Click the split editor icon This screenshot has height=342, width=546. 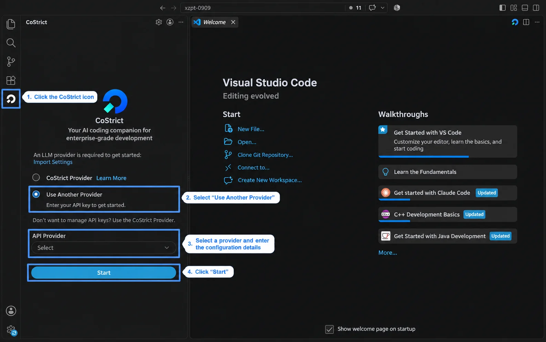(x=526, y=22)
